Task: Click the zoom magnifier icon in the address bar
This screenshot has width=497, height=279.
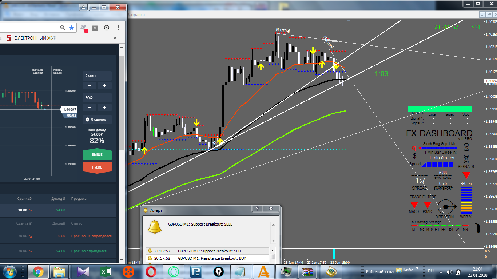Action: (63, 28)
